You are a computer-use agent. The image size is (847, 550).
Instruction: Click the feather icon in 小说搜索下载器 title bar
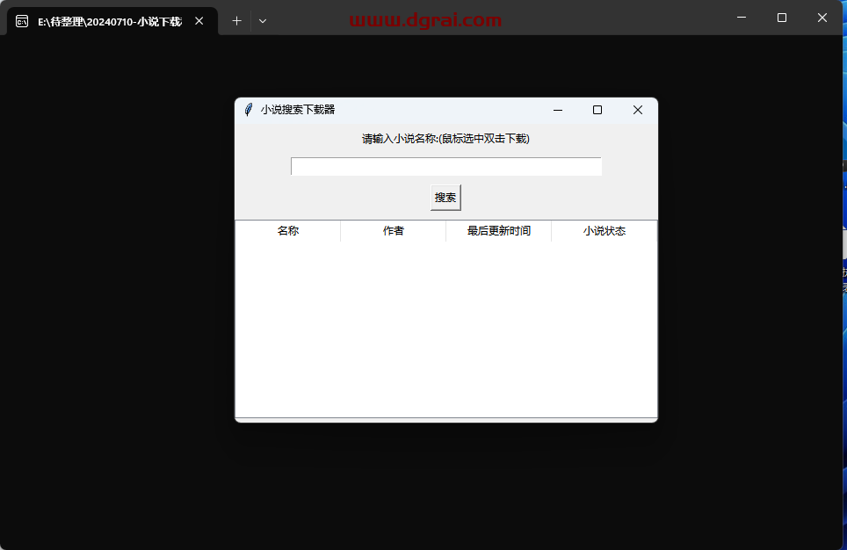tap(248, 110)
